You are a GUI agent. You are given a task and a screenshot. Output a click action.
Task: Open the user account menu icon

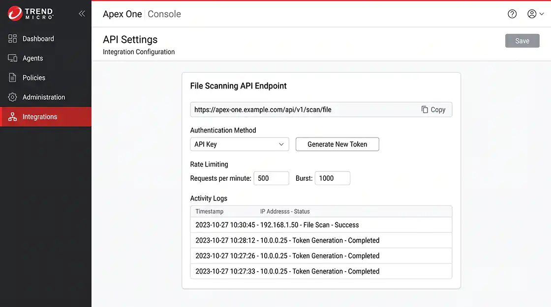(532, 14)
